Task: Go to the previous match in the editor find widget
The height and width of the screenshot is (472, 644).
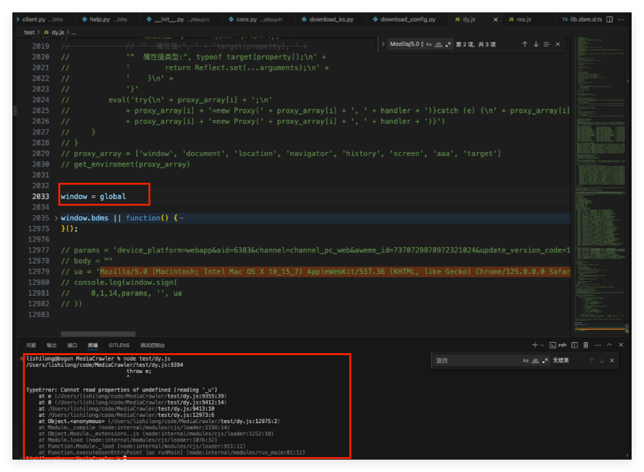Action: pos(525,44)
